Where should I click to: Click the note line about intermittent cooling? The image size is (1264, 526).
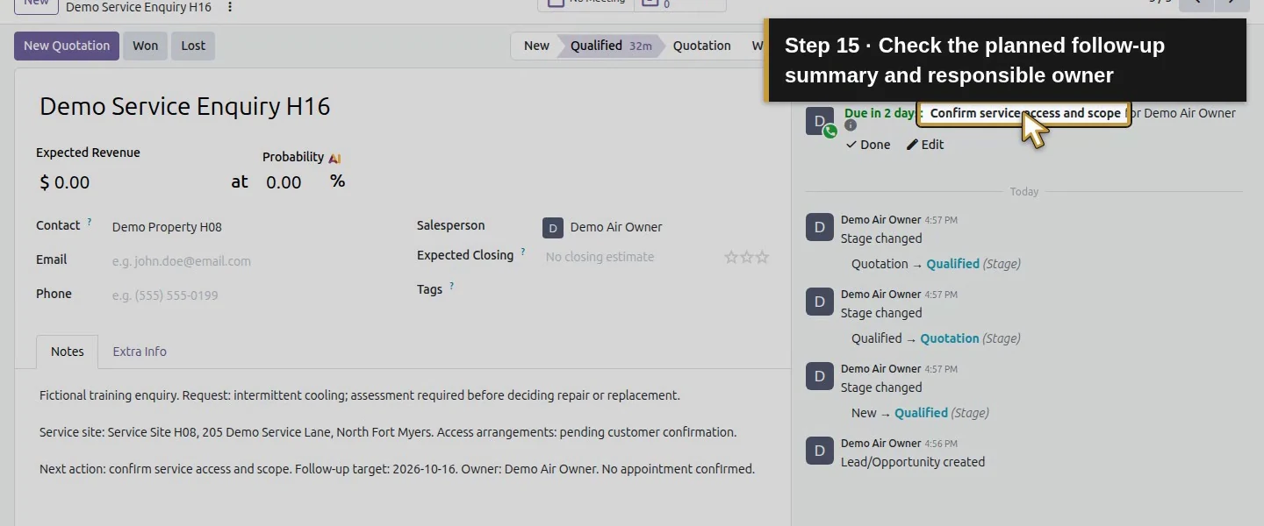pos(360,395)
